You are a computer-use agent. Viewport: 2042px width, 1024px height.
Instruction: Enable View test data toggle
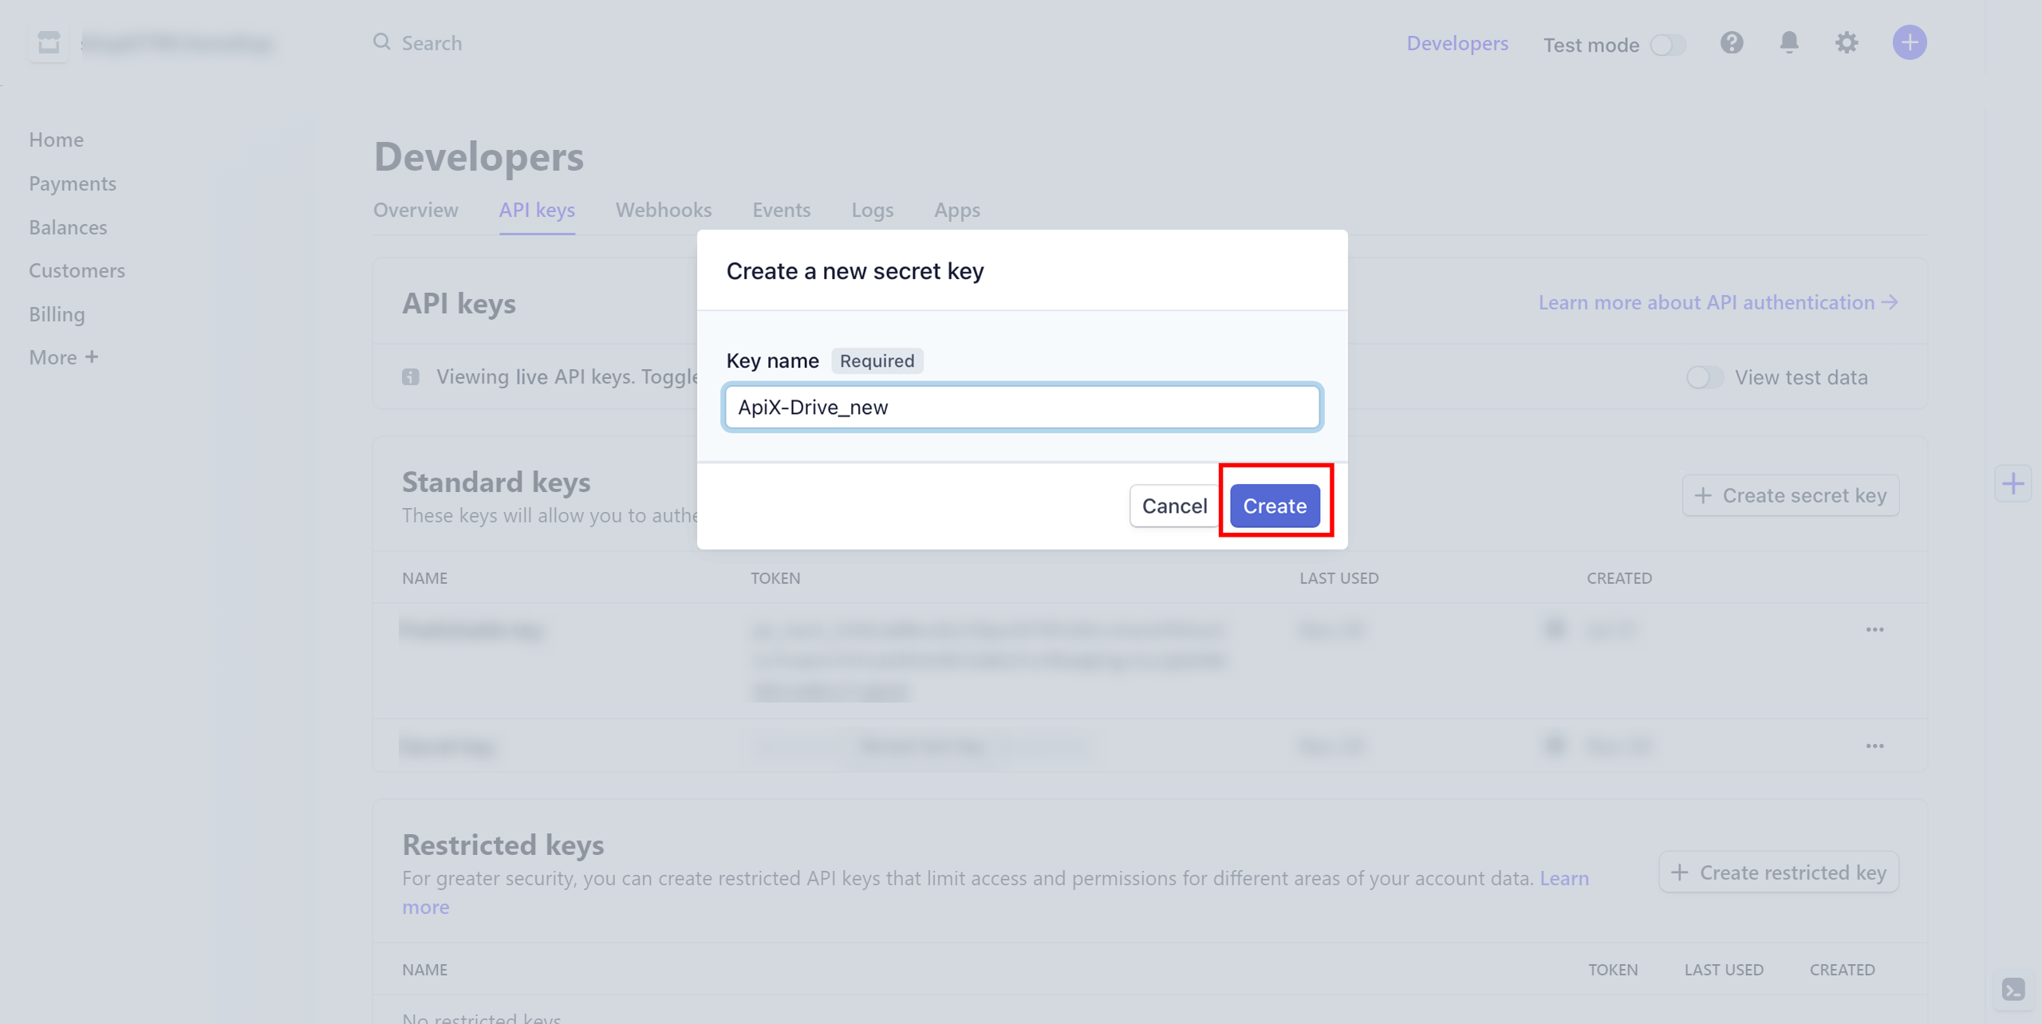pos(1705,377)
